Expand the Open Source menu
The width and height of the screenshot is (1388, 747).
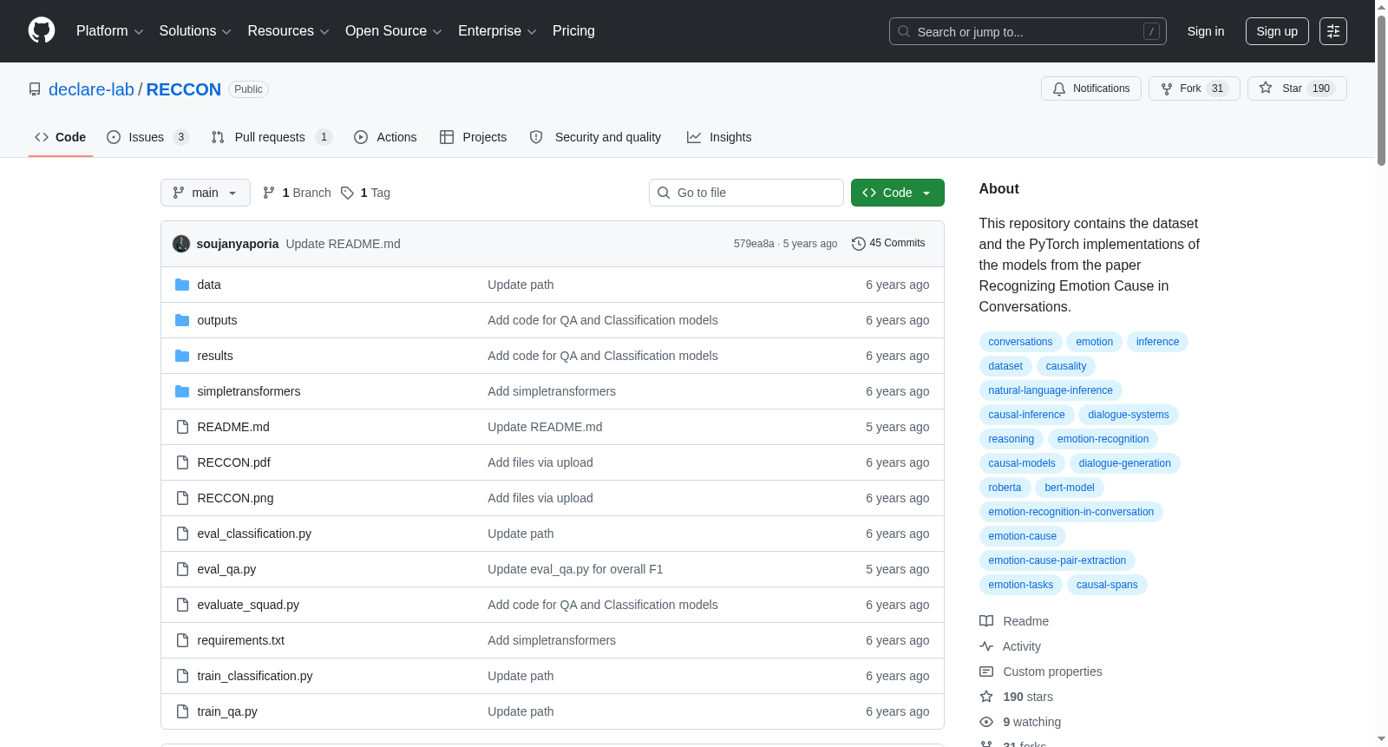(394, 31)
